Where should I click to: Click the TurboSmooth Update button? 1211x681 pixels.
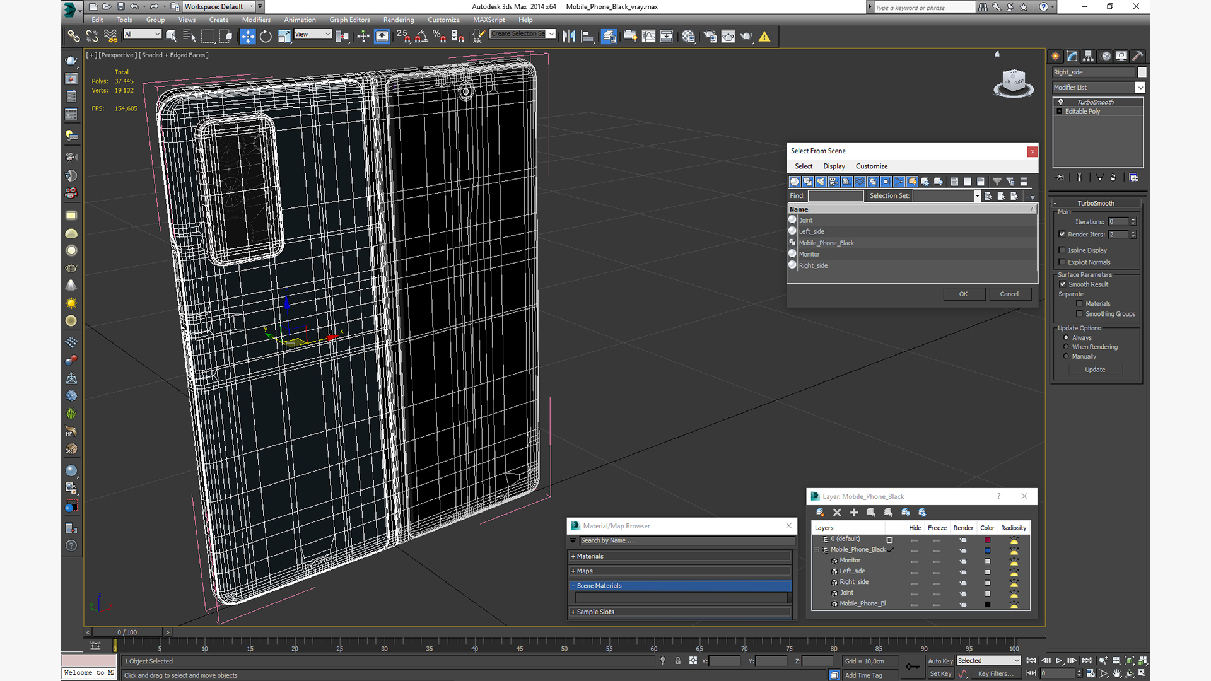[x=1095, y=370]
